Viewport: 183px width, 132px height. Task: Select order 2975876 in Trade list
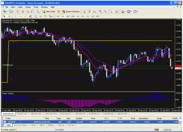[x=91, y=122]
